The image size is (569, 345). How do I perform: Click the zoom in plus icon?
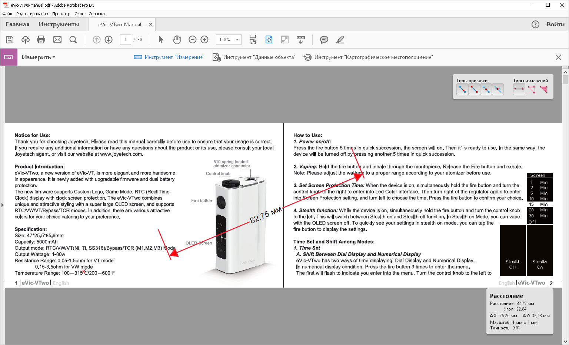(x=204, y=40)
